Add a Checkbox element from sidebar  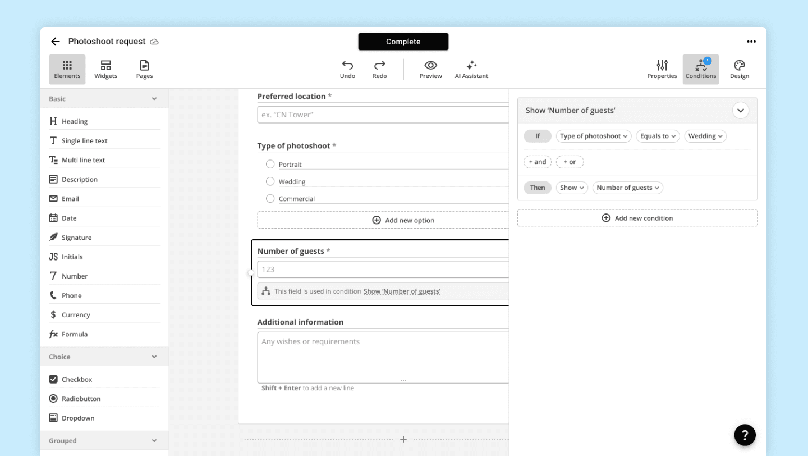pyautogui.click(x=105, y=380)
